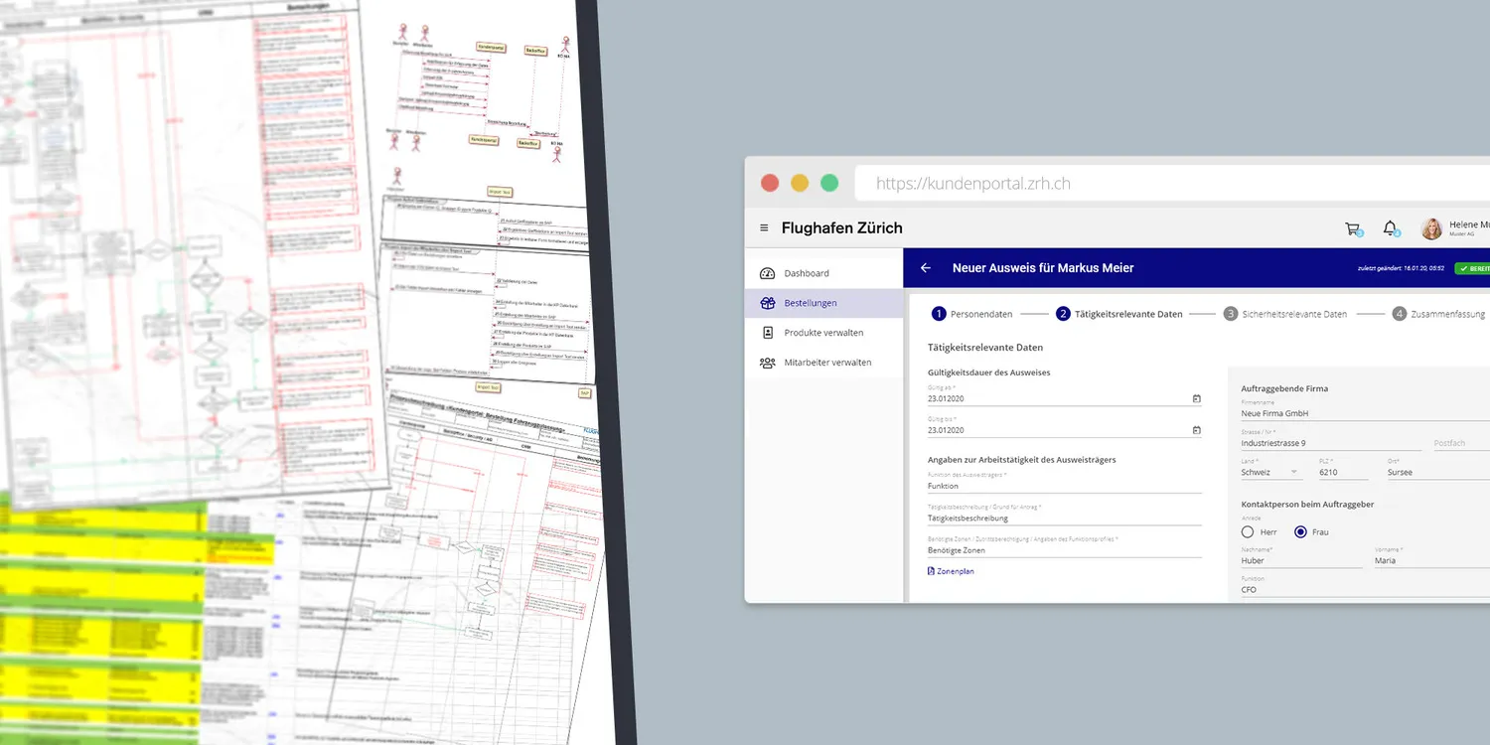The image size is (1490, 745).
Task: Click the Firmenname field with Neue Firma GmbH
Action: point(1365,409)
